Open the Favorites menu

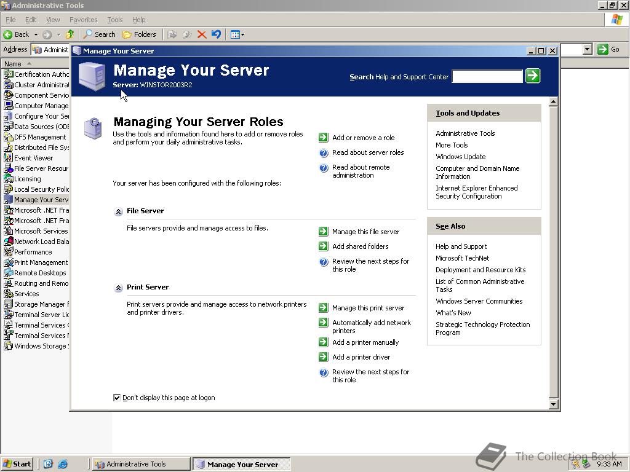click(83, 20)
